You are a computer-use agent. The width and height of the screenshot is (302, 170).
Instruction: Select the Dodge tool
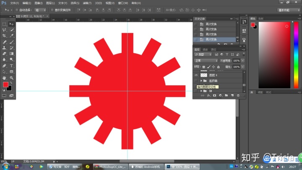coord(12,60)
